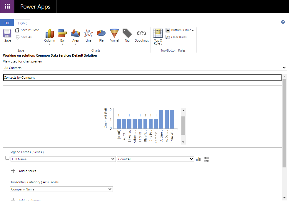This screenshot has height=214, width=289.
Task: Click the (blank) bar in the chart
Action: click(x=119, y=124)
